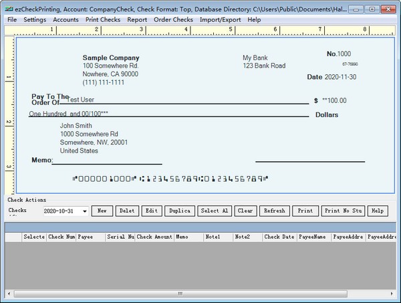Open the Report menu
401x303 pixels.
click(x=137, y=19)
